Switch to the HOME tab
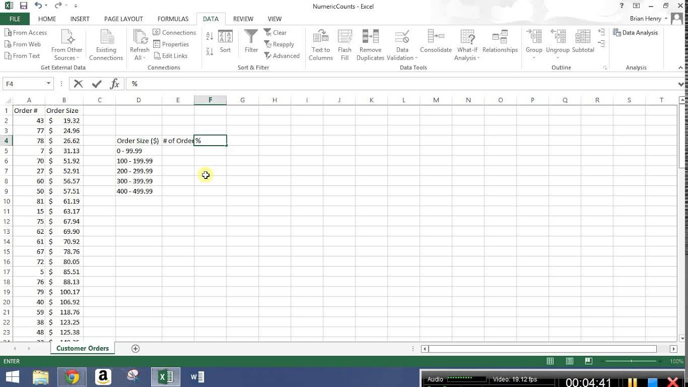 [47, 19]
